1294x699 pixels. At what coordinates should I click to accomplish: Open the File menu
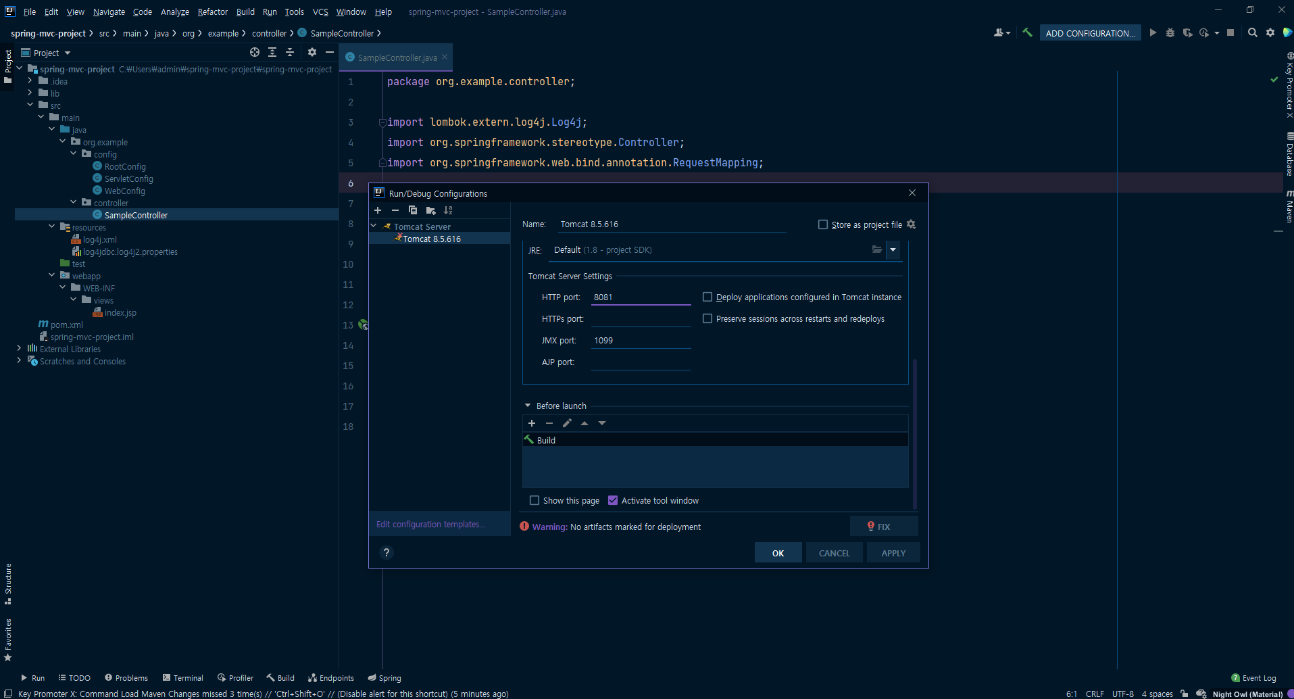[30, 11]
